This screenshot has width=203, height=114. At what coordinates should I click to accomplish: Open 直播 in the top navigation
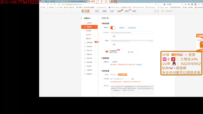tap(104, 11)
